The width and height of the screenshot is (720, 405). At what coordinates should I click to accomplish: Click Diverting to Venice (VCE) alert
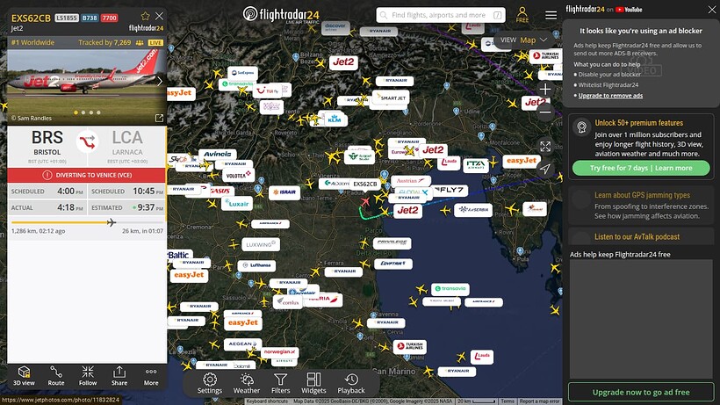(86, 175)
